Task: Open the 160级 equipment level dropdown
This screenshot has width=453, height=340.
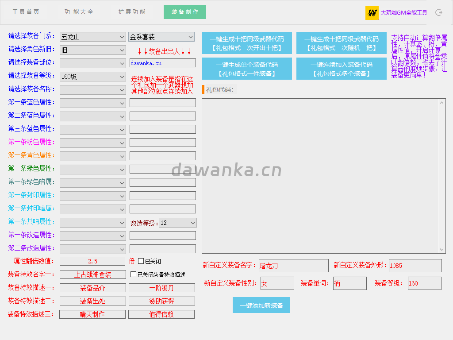Action: click(x=93, y=77)
